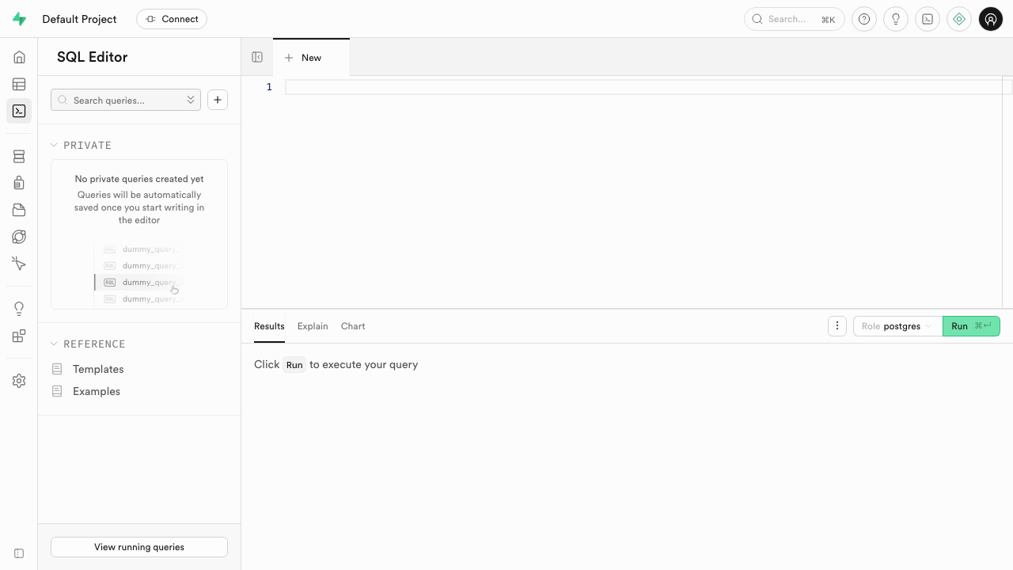Image resolution: width=1013 pixels, height=570 pixels.
Task: Click View running queries button
Action: (x=139, y=547)
